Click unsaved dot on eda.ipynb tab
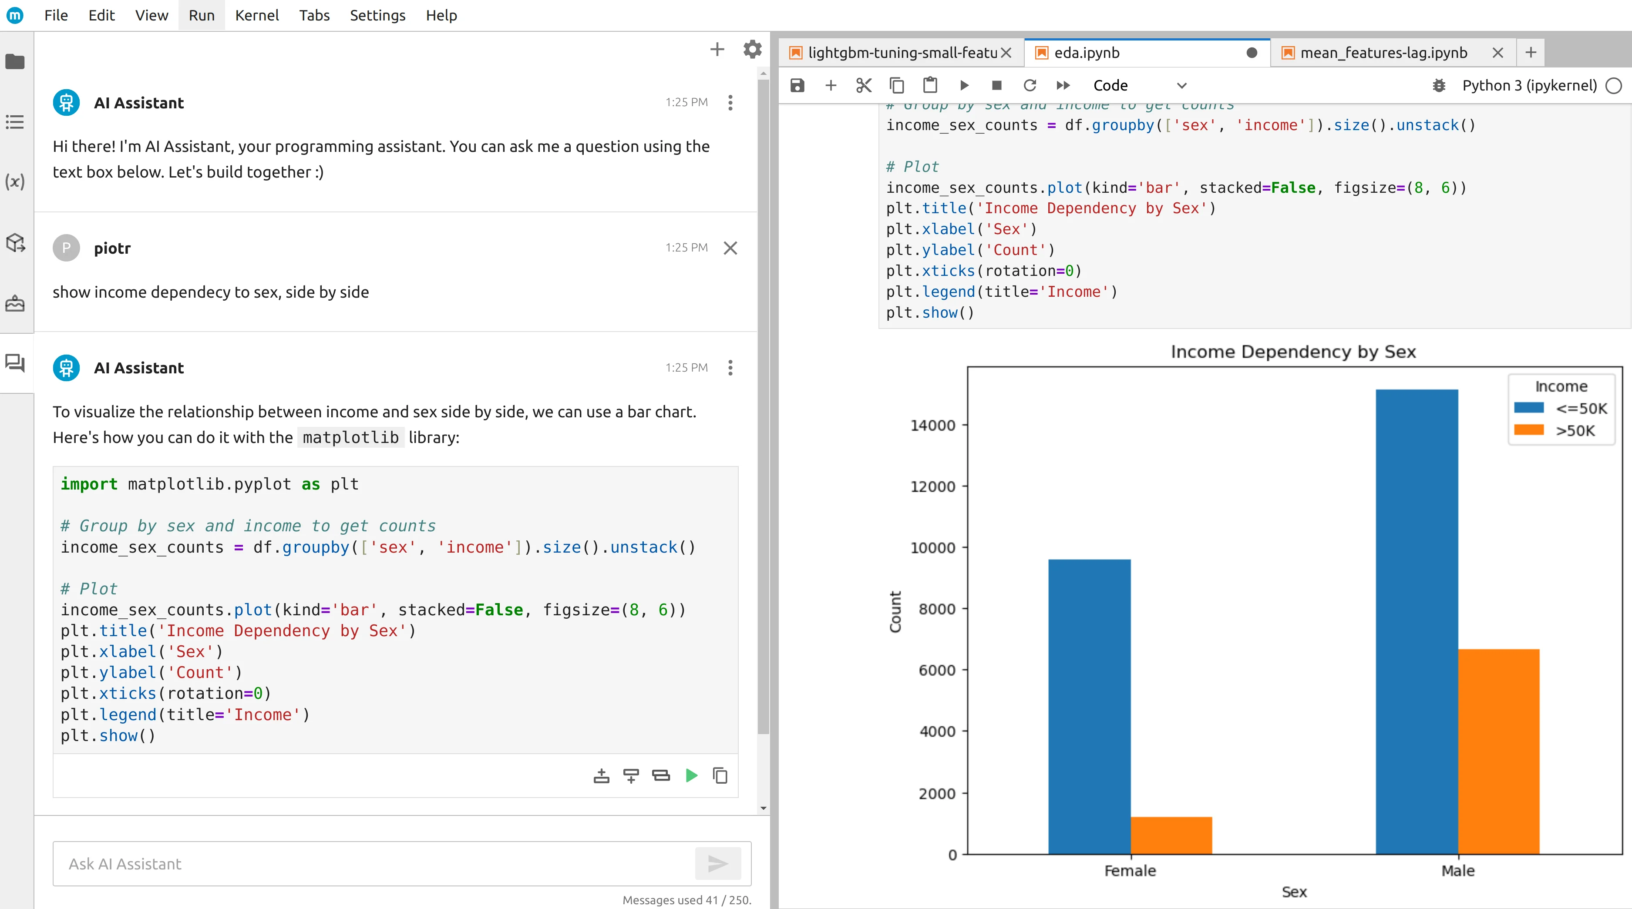 pos(1252,53)
